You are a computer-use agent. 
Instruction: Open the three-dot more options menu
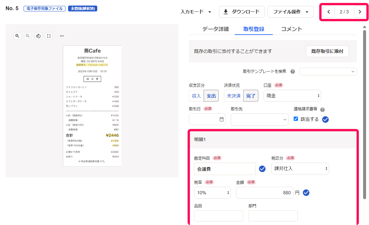click(x=62, y=36)
